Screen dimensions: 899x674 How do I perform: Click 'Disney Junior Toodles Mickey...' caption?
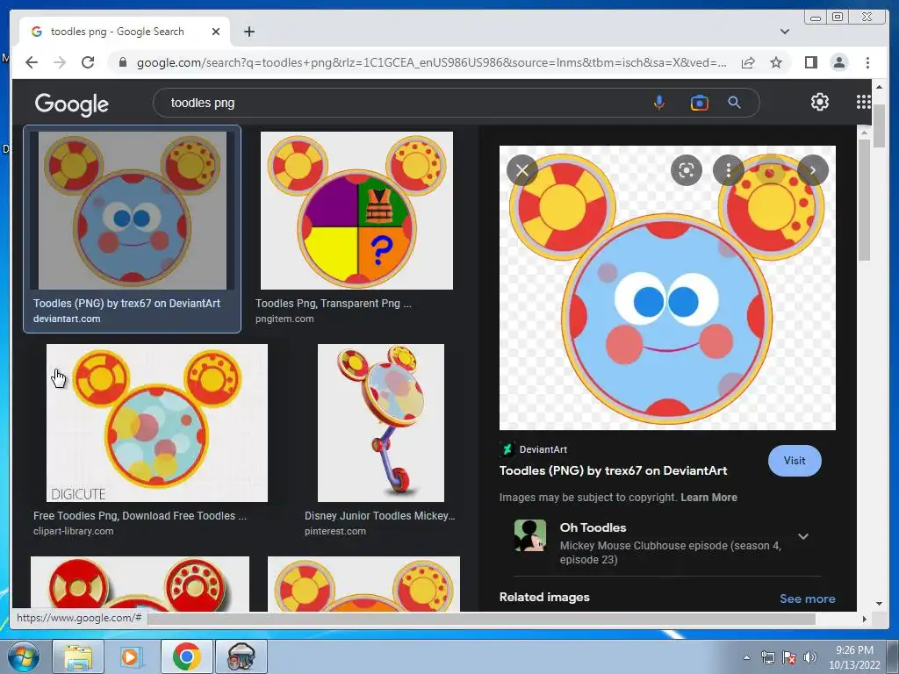[x=379, y=516]
